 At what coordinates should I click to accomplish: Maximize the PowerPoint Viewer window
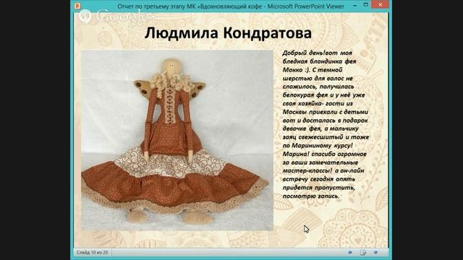[x=365, y=5]
